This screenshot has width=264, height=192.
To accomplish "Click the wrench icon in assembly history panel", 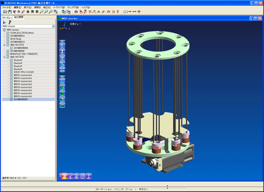I will (10, 22).
